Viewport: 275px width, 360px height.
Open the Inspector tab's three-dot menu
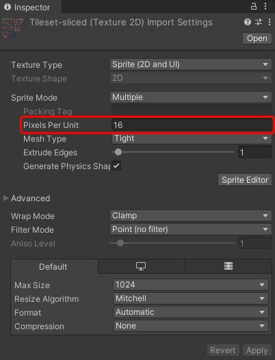265,6
